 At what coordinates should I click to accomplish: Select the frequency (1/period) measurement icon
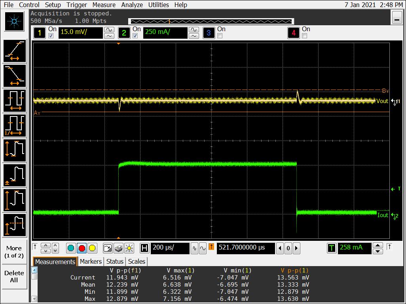point(15,126)
